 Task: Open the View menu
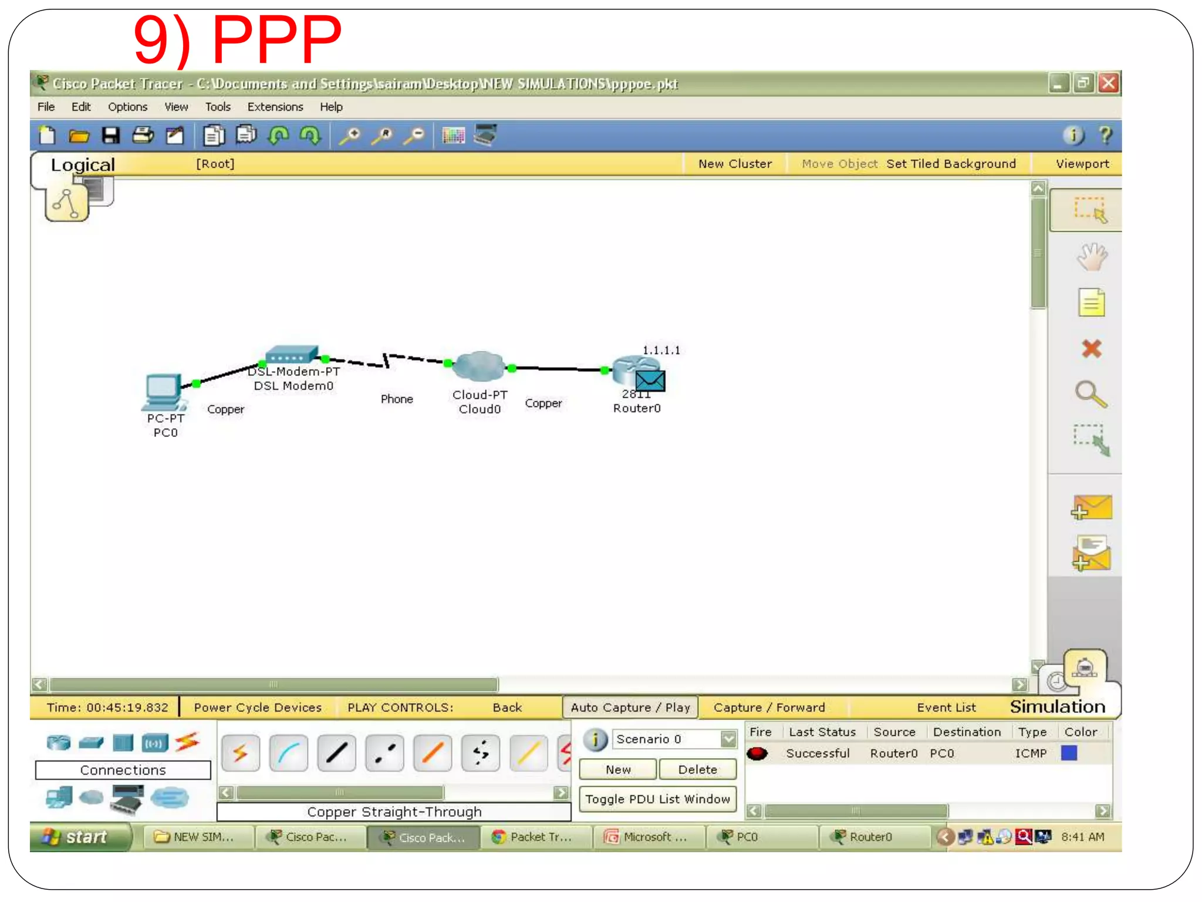[x=176, y=107]
